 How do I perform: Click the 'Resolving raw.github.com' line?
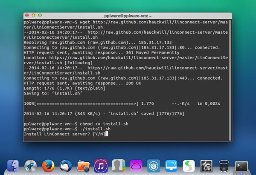[x=98, y=43]
